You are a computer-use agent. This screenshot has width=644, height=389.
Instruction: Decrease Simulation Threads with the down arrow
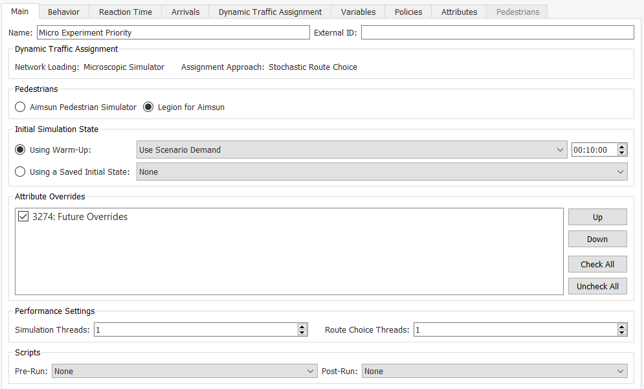(302, 333)
